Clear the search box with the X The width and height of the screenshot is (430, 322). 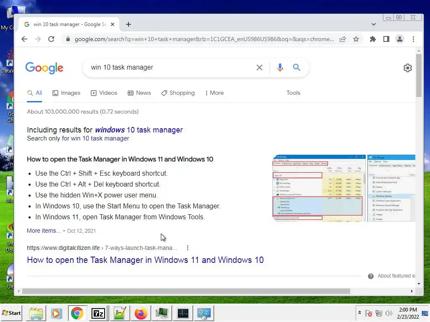click(x=260, y=68)
